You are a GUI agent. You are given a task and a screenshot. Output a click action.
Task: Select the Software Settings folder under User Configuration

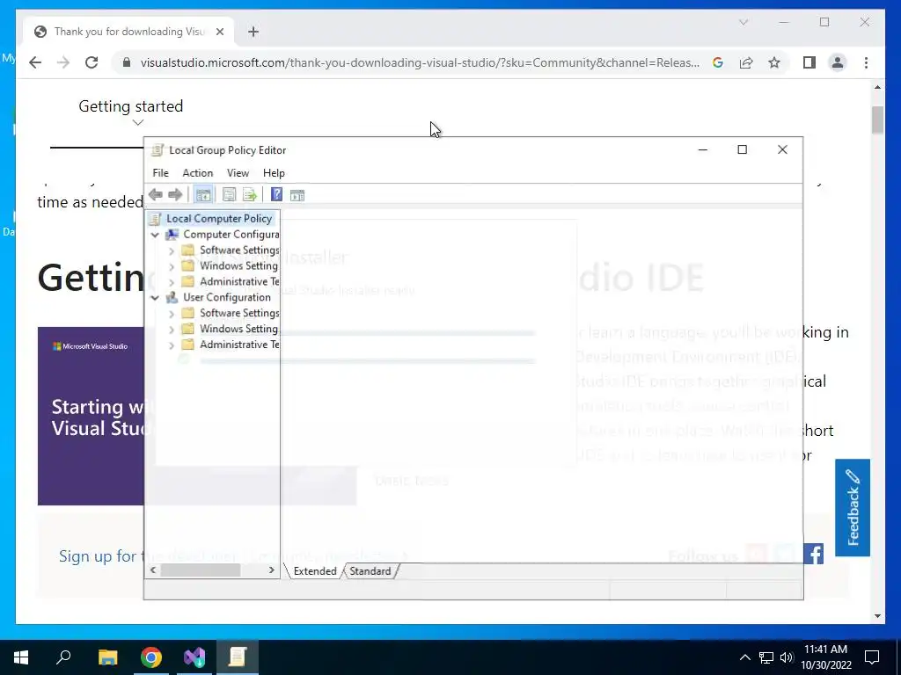239,313
